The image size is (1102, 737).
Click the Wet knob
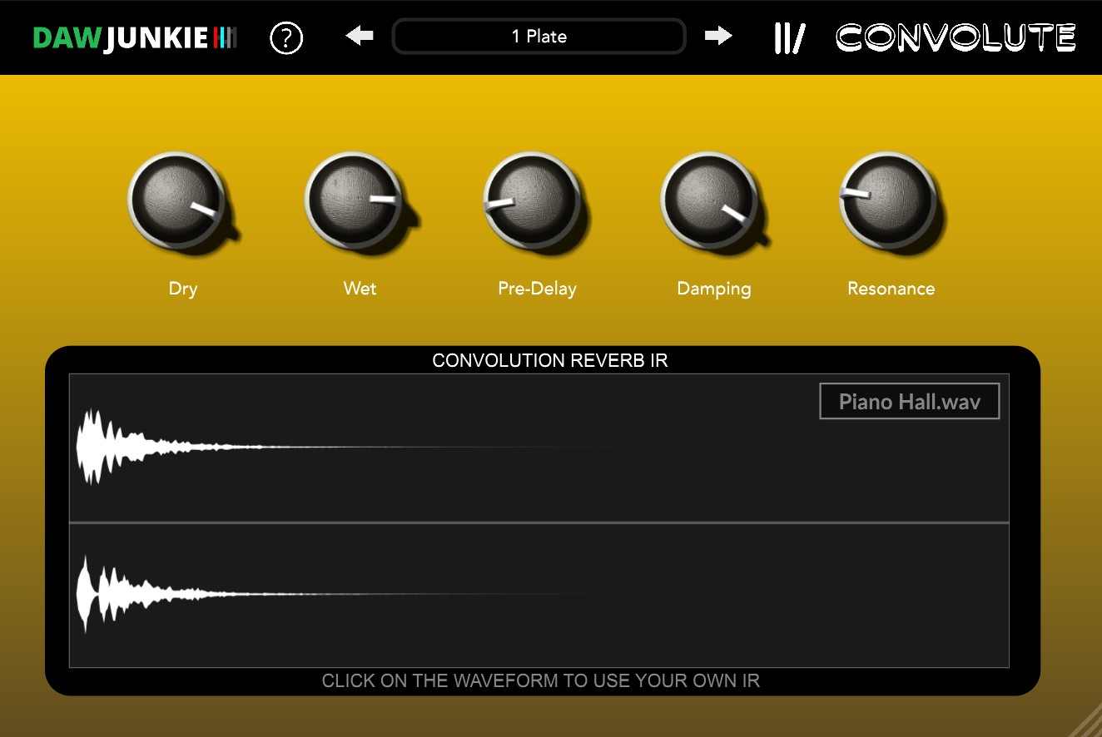355,200
